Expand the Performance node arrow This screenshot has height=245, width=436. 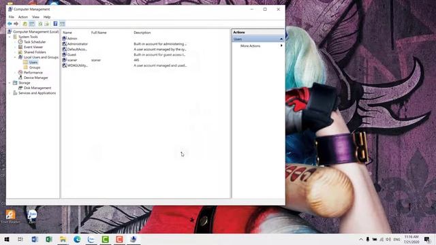[x=15, y=73]
